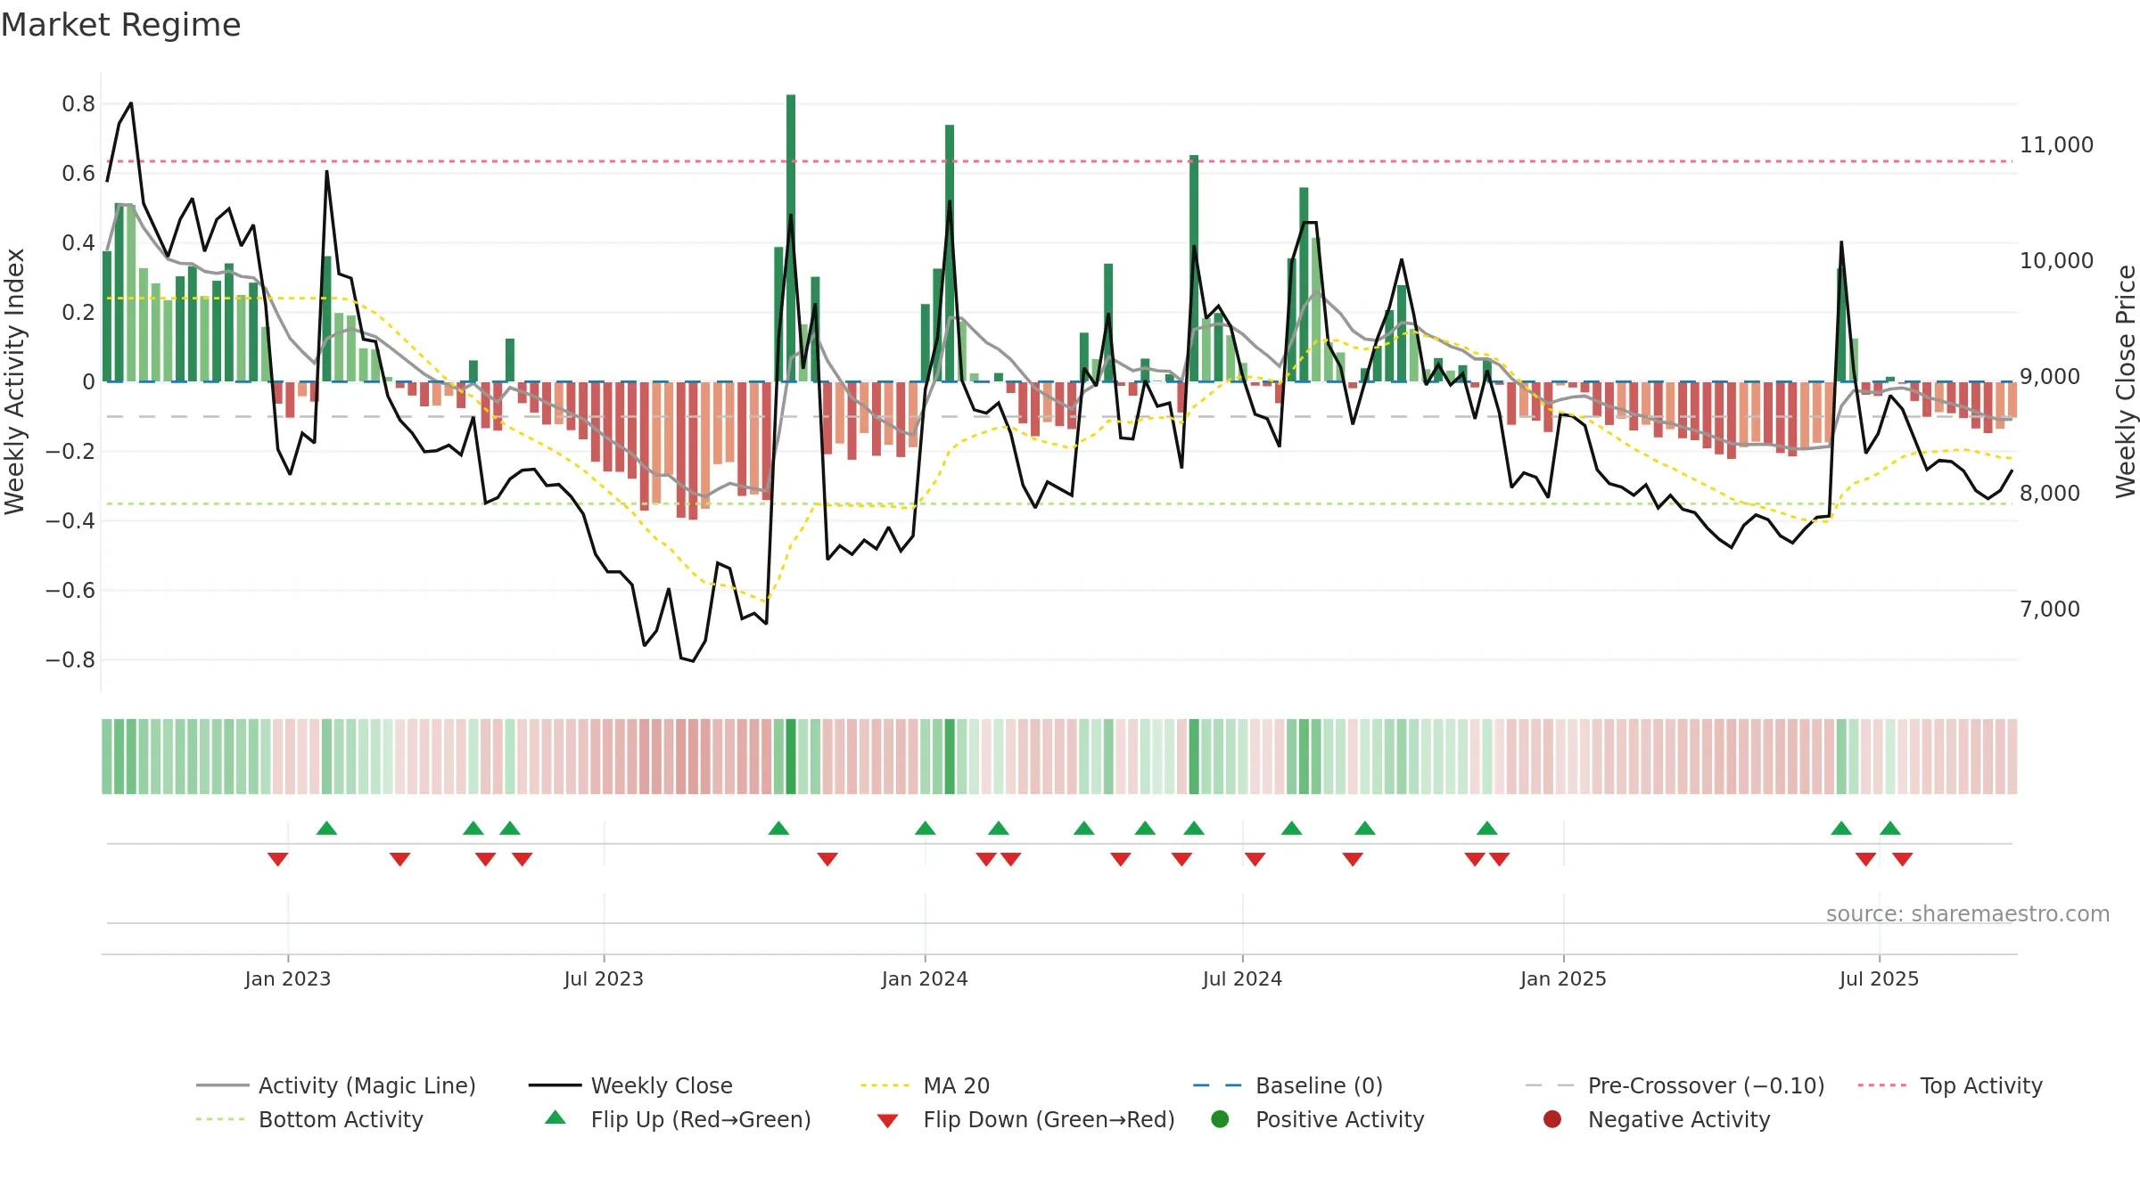Click the green circle Positive Activity icon

click(1220, 1119)
